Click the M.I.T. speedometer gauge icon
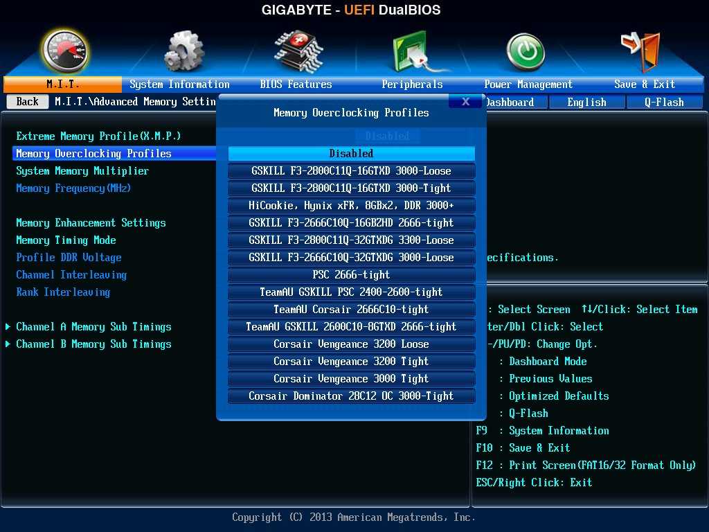This screenshot has height=532, width=709. pyautogui.click(x=65, y=51)
